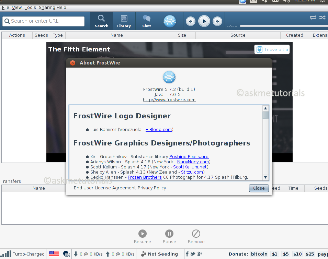Open the ScottKellum.net link
This screenshot has height=259, width=328.
pos(190,167)
